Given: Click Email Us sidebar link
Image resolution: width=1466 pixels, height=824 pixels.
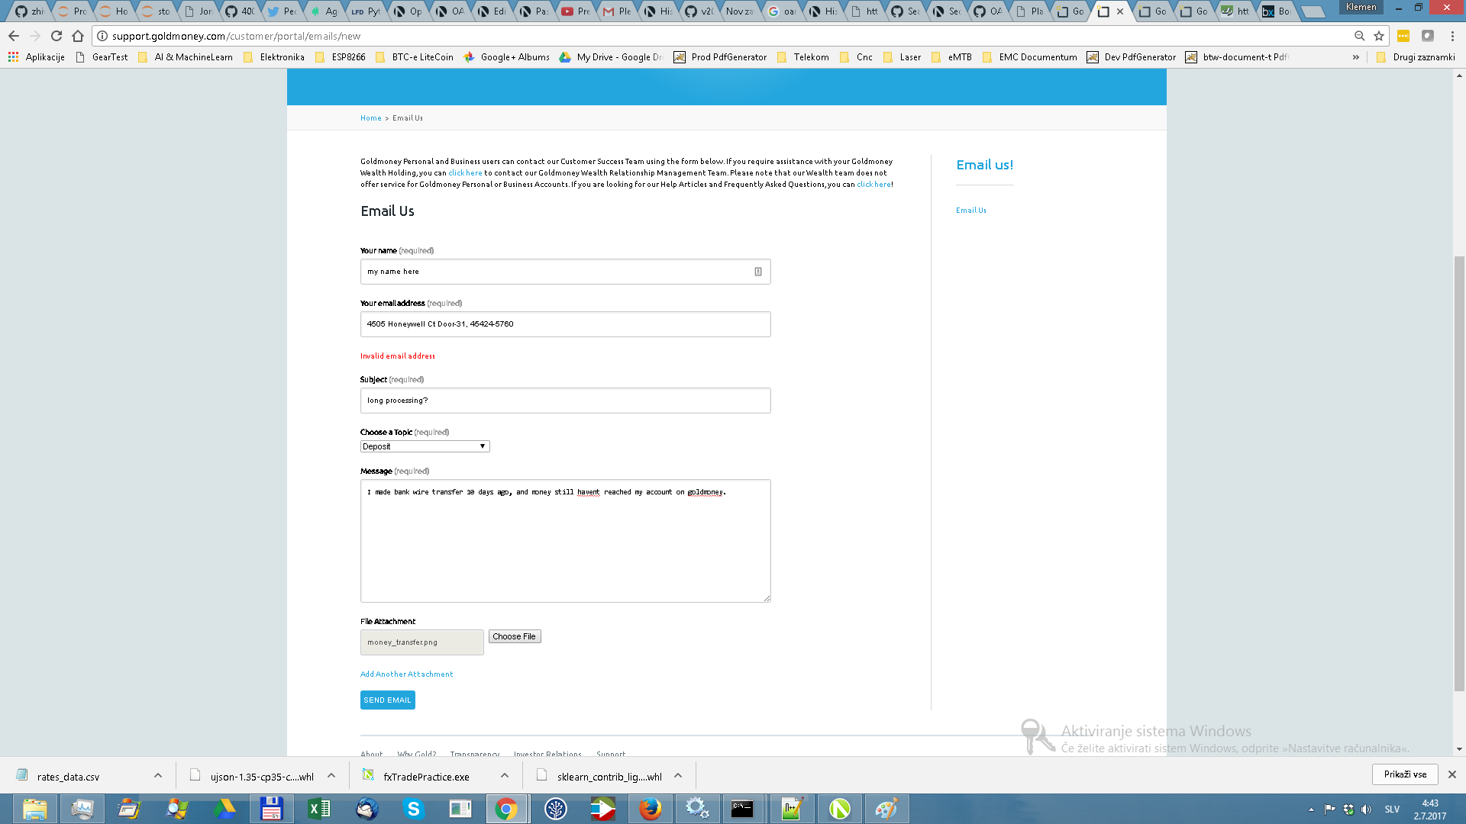Looking at the screenshot, I should tap(971, 211).
